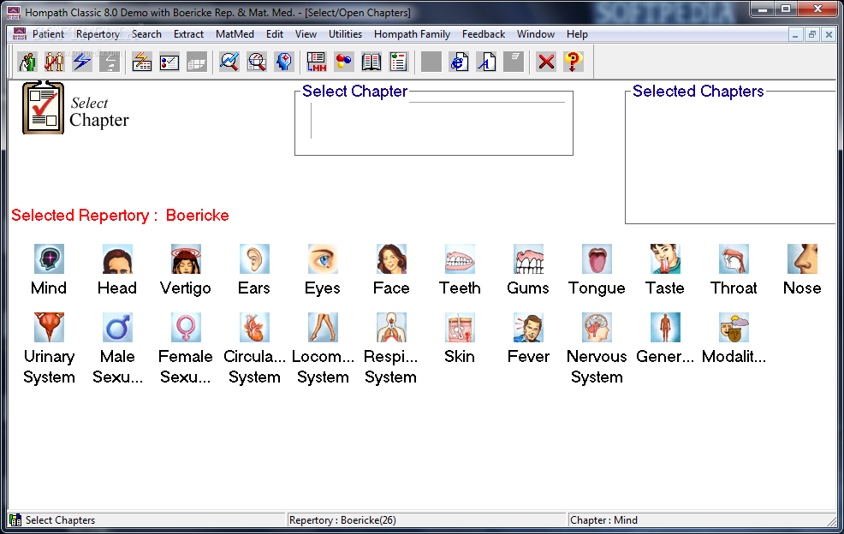This screenshot has height=534, width=844.
Task: Click the open book toolbar icon
Action: tap(371, 62)
